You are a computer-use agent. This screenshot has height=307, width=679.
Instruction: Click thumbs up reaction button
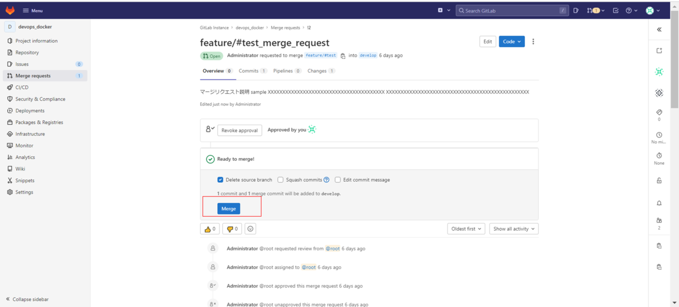pyautogui.click(x=210, y=229)
